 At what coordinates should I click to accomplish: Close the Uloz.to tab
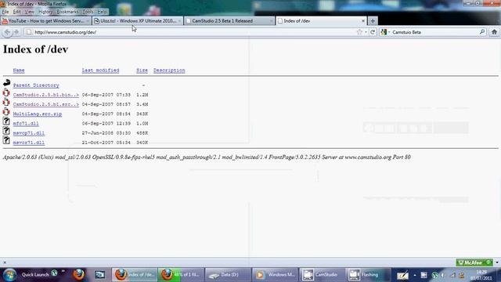tap(179, 21)
